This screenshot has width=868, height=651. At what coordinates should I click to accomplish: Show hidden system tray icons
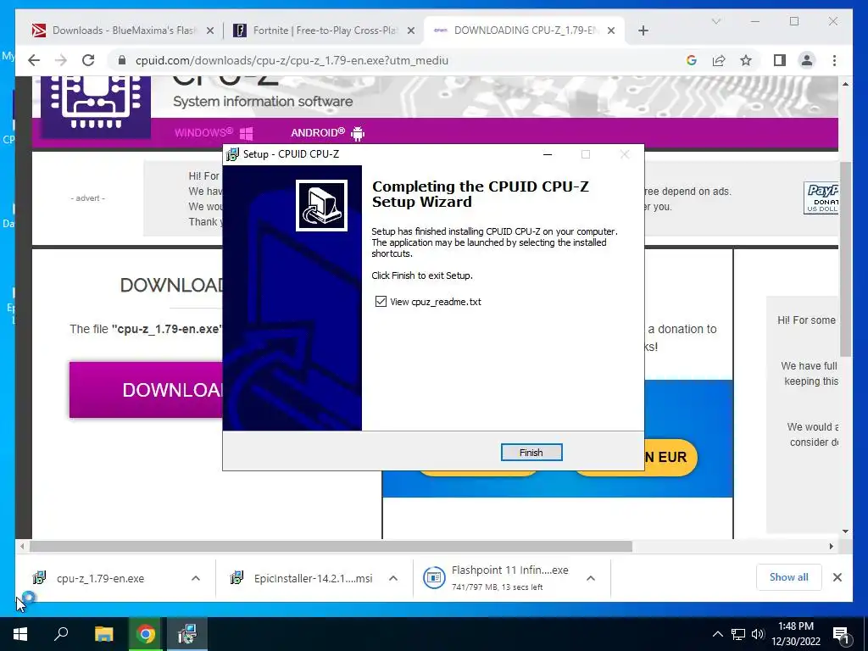pyautogui.click(x=717, y=634)
